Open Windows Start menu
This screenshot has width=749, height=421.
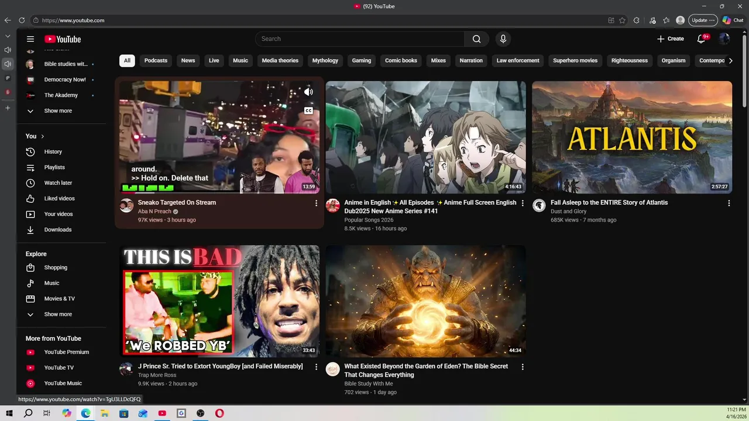click(9, 413)
